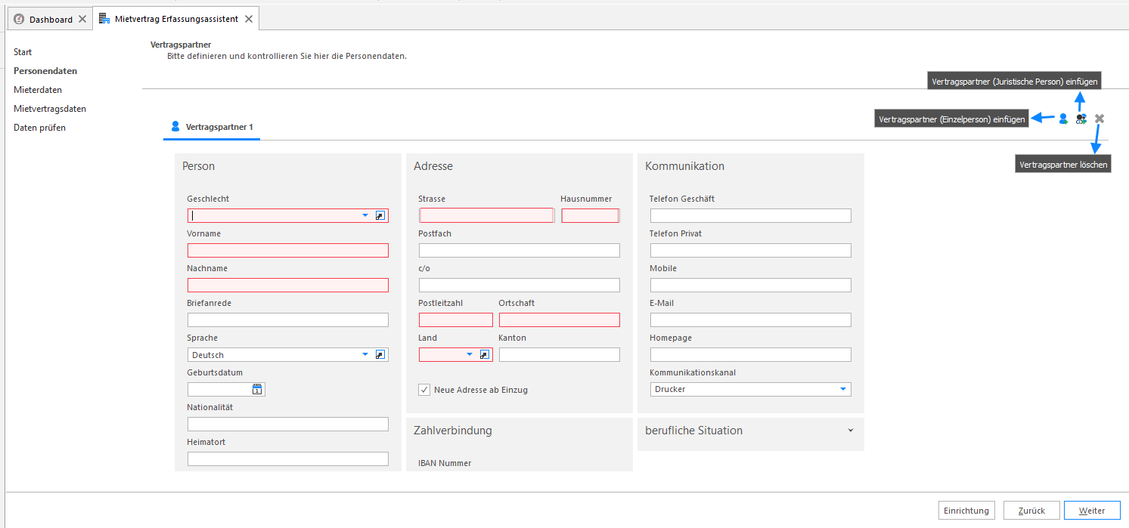The image size is (1129, 528).
Task: Open the Mietvertragsdaten step
Action: pos(50,109)
